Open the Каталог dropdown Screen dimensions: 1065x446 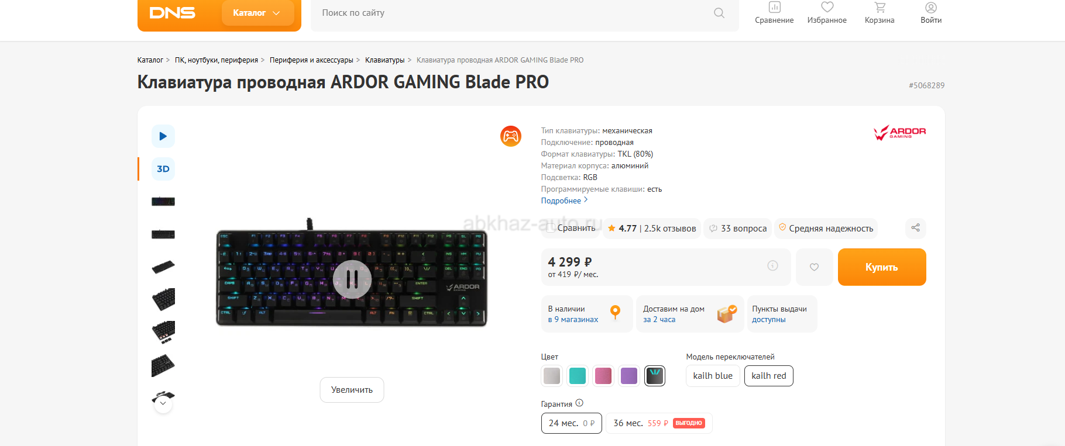257,13
